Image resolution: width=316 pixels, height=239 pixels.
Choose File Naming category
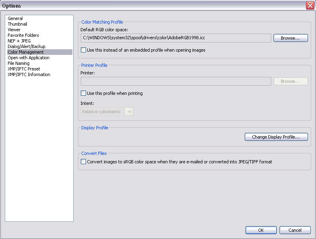tap(18, 63)
